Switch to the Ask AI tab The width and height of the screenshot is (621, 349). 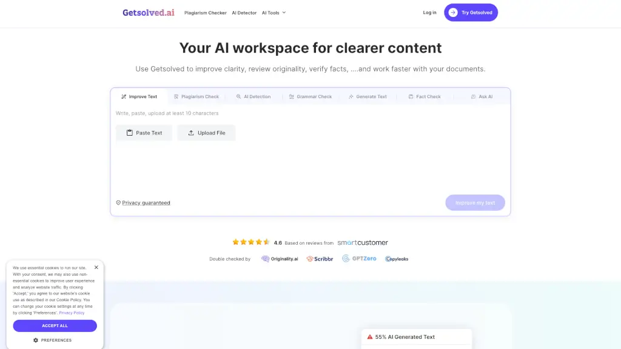pyautogui.click(x=482, y=96)
